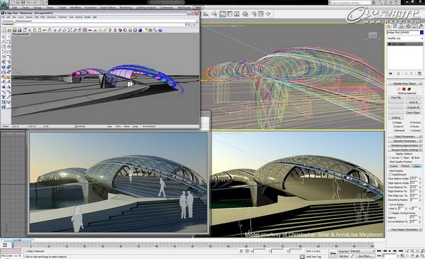Select Both display radio button
425x259 pixels.
click(412, 158)
